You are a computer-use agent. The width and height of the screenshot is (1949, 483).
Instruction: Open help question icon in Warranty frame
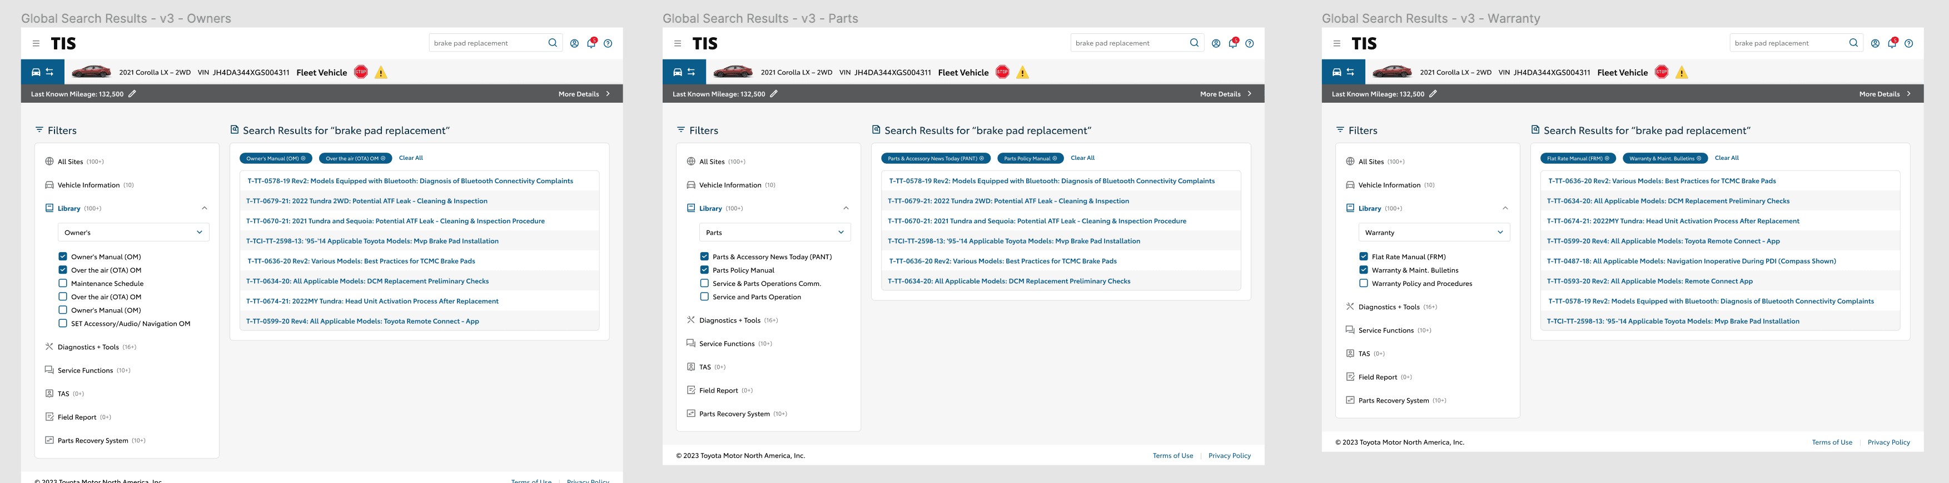click(x=1908, y=43)
